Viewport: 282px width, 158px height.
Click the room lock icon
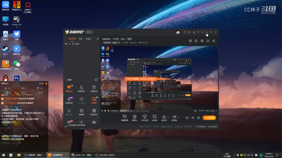point(196,41)
